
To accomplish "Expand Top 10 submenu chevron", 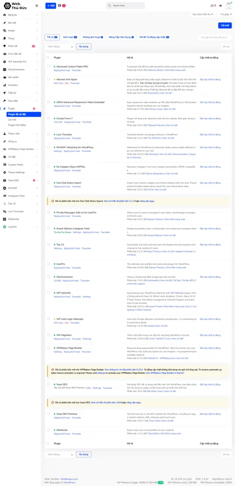I will [37, 204].
